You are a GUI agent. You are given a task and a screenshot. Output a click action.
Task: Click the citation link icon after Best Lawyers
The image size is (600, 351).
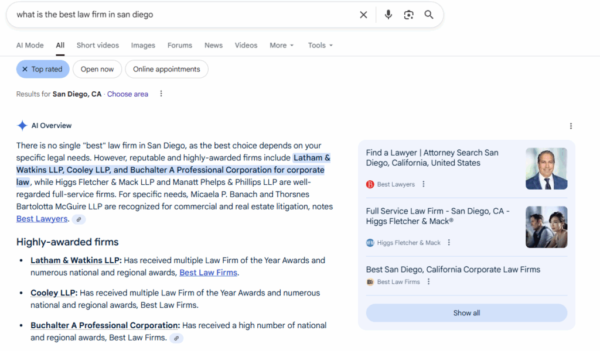(79, 219)
